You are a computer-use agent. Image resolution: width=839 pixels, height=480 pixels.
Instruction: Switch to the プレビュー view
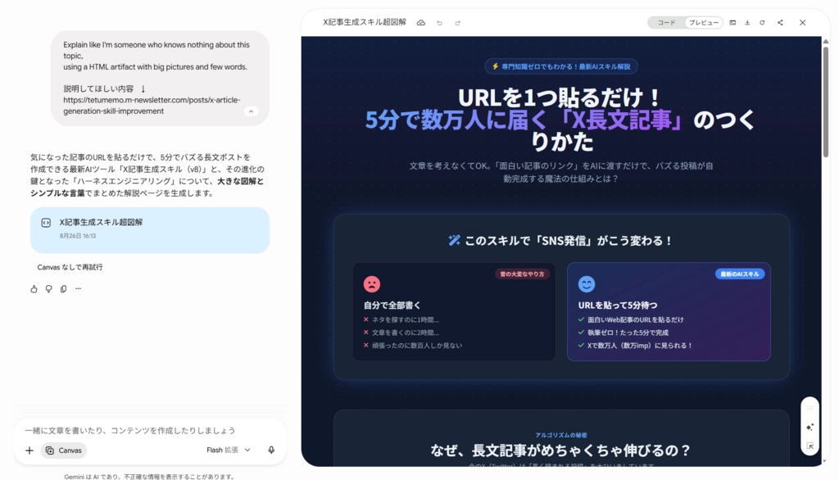click(703, 22)
